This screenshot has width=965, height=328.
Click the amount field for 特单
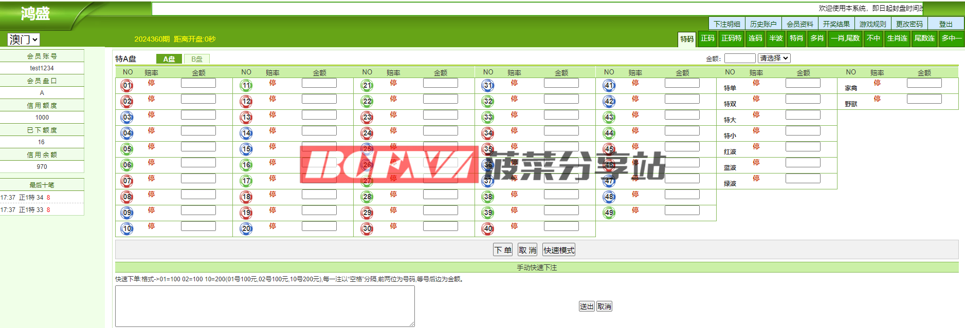[x=803, y=83]
